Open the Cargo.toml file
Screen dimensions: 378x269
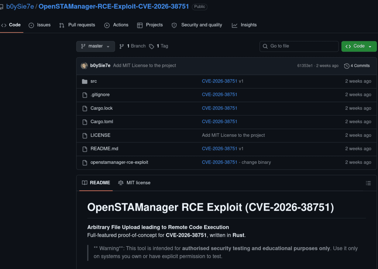tap(102, 122)
